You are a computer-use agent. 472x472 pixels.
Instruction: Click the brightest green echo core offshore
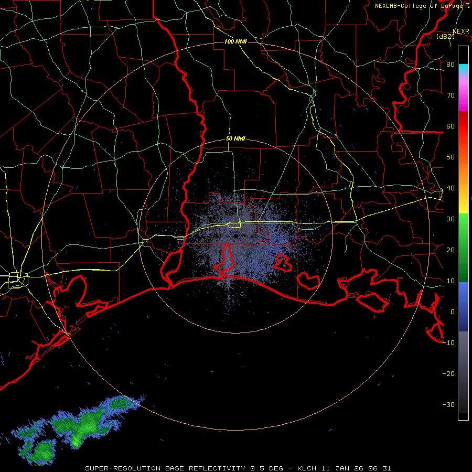(75, 443)
